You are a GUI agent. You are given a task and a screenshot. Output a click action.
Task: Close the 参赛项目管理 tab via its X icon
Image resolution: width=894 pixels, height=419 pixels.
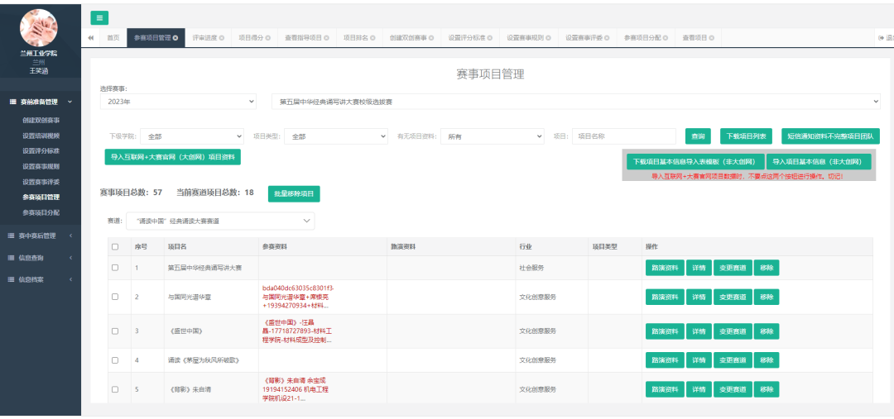tap(175, 38)
